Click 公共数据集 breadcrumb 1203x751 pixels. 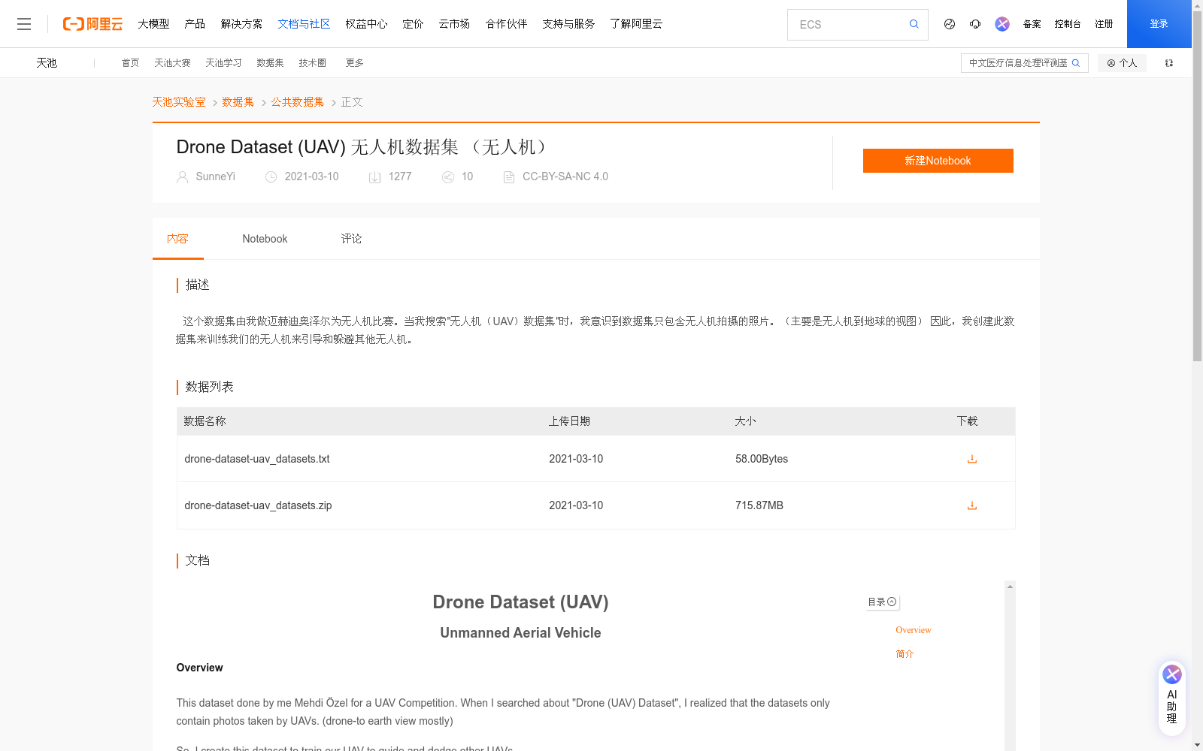click(x=298, y=102)
